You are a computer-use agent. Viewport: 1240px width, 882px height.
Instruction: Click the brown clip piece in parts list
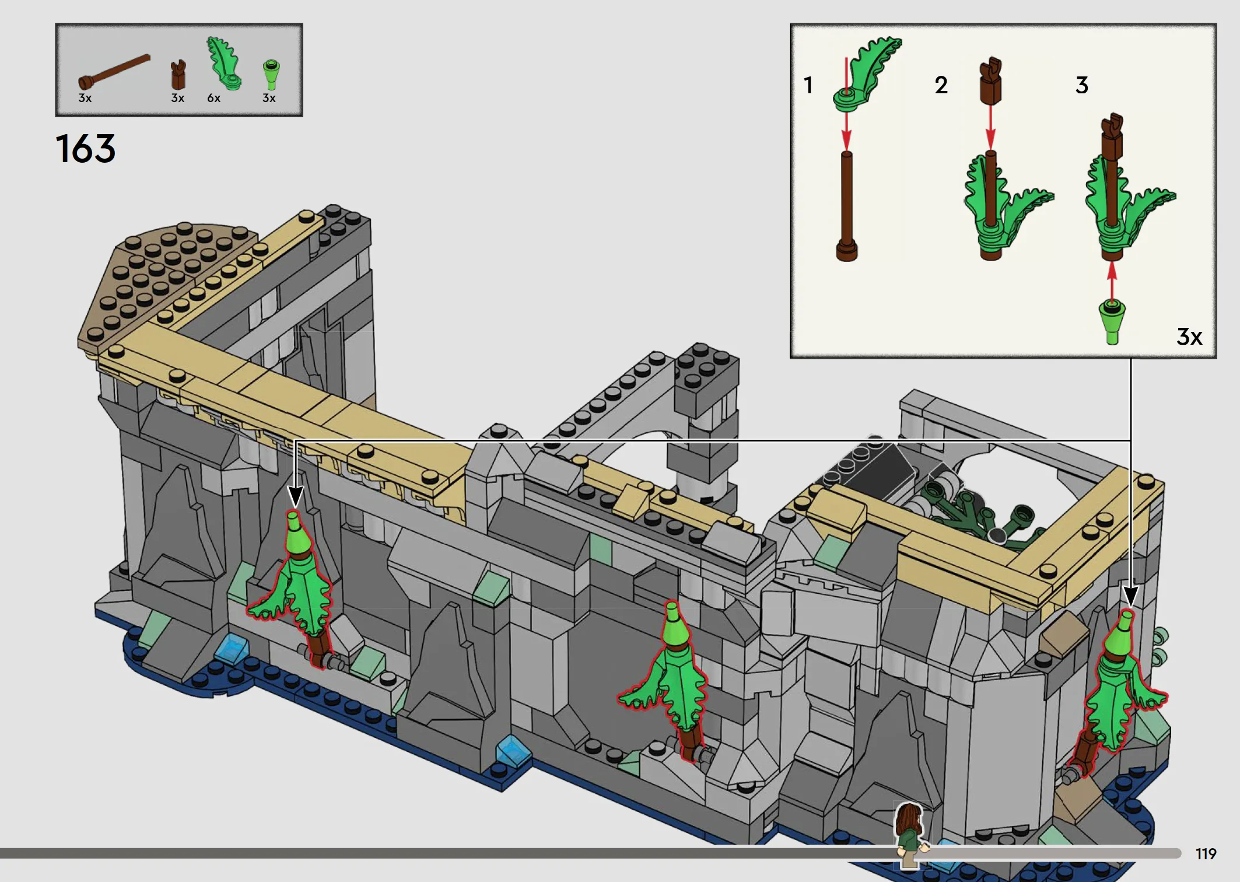coord(178,75)
